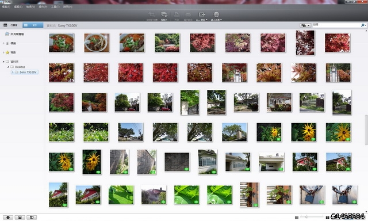The image size is (368, 221).
Task: Select the portrait red house thumbnail at bottom left
Action: click(x=58, y=195)
